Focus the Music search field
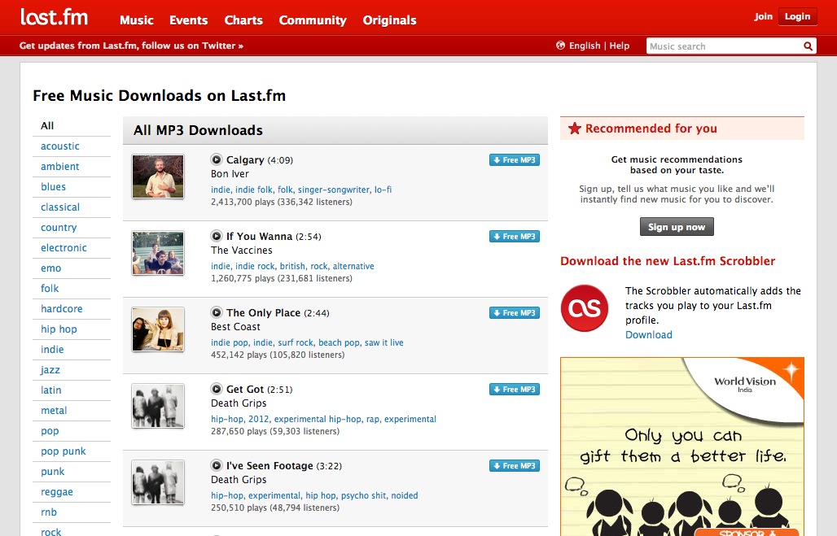Viewport: 837px width, 536px height. point(725,46)
